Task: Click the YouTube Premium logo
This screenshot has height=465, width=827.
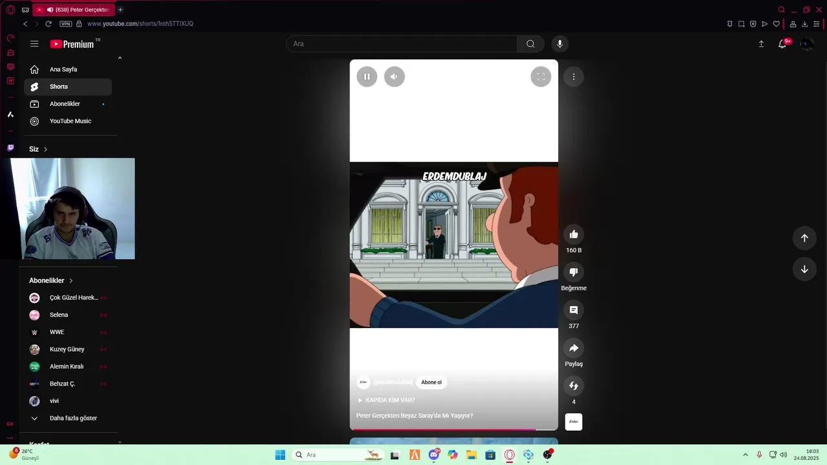Action: click(72, 44)
